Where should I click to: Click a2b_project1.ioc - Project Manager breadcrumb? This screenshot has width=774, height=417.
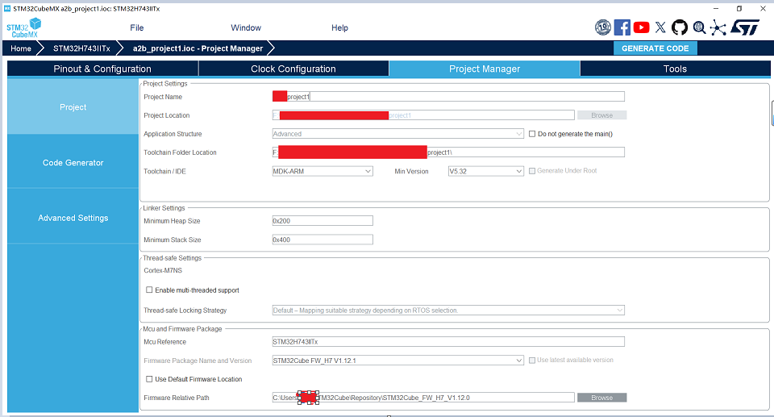coord(198,48)
